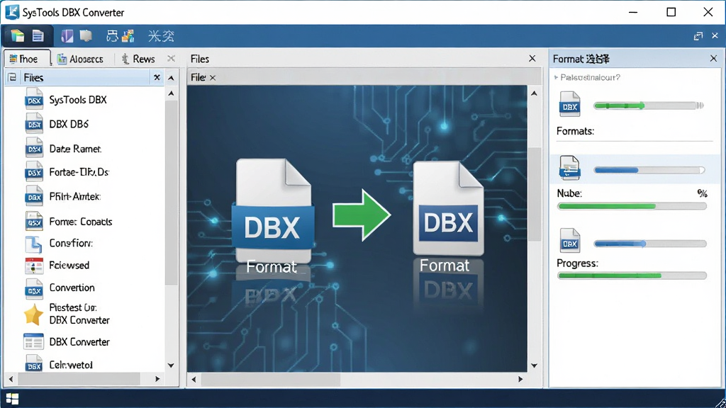
Task: Click the purple book toolbar icon
Action: pos(67,35)
